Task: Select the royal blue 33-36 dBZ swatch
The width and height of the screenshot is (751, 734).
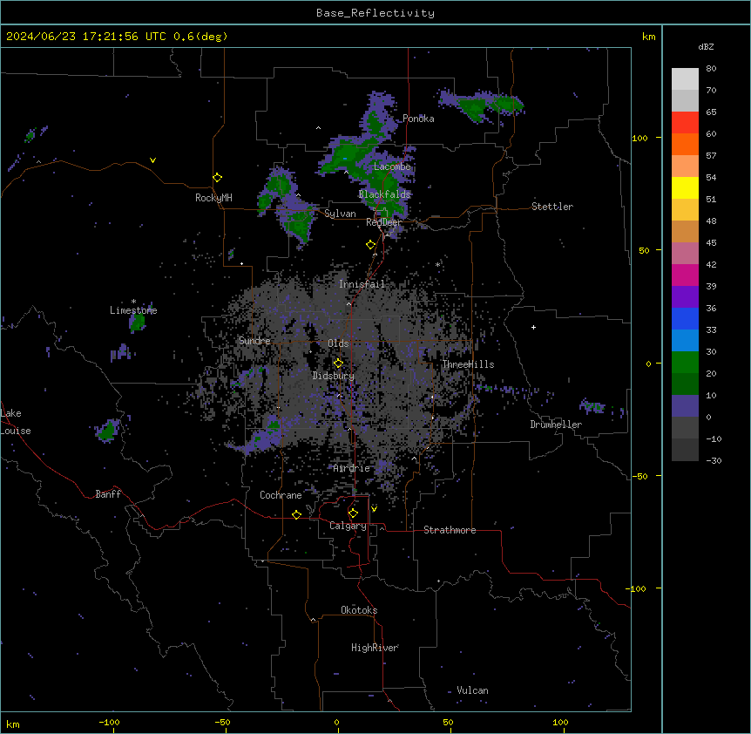Action: coord(685,318)
